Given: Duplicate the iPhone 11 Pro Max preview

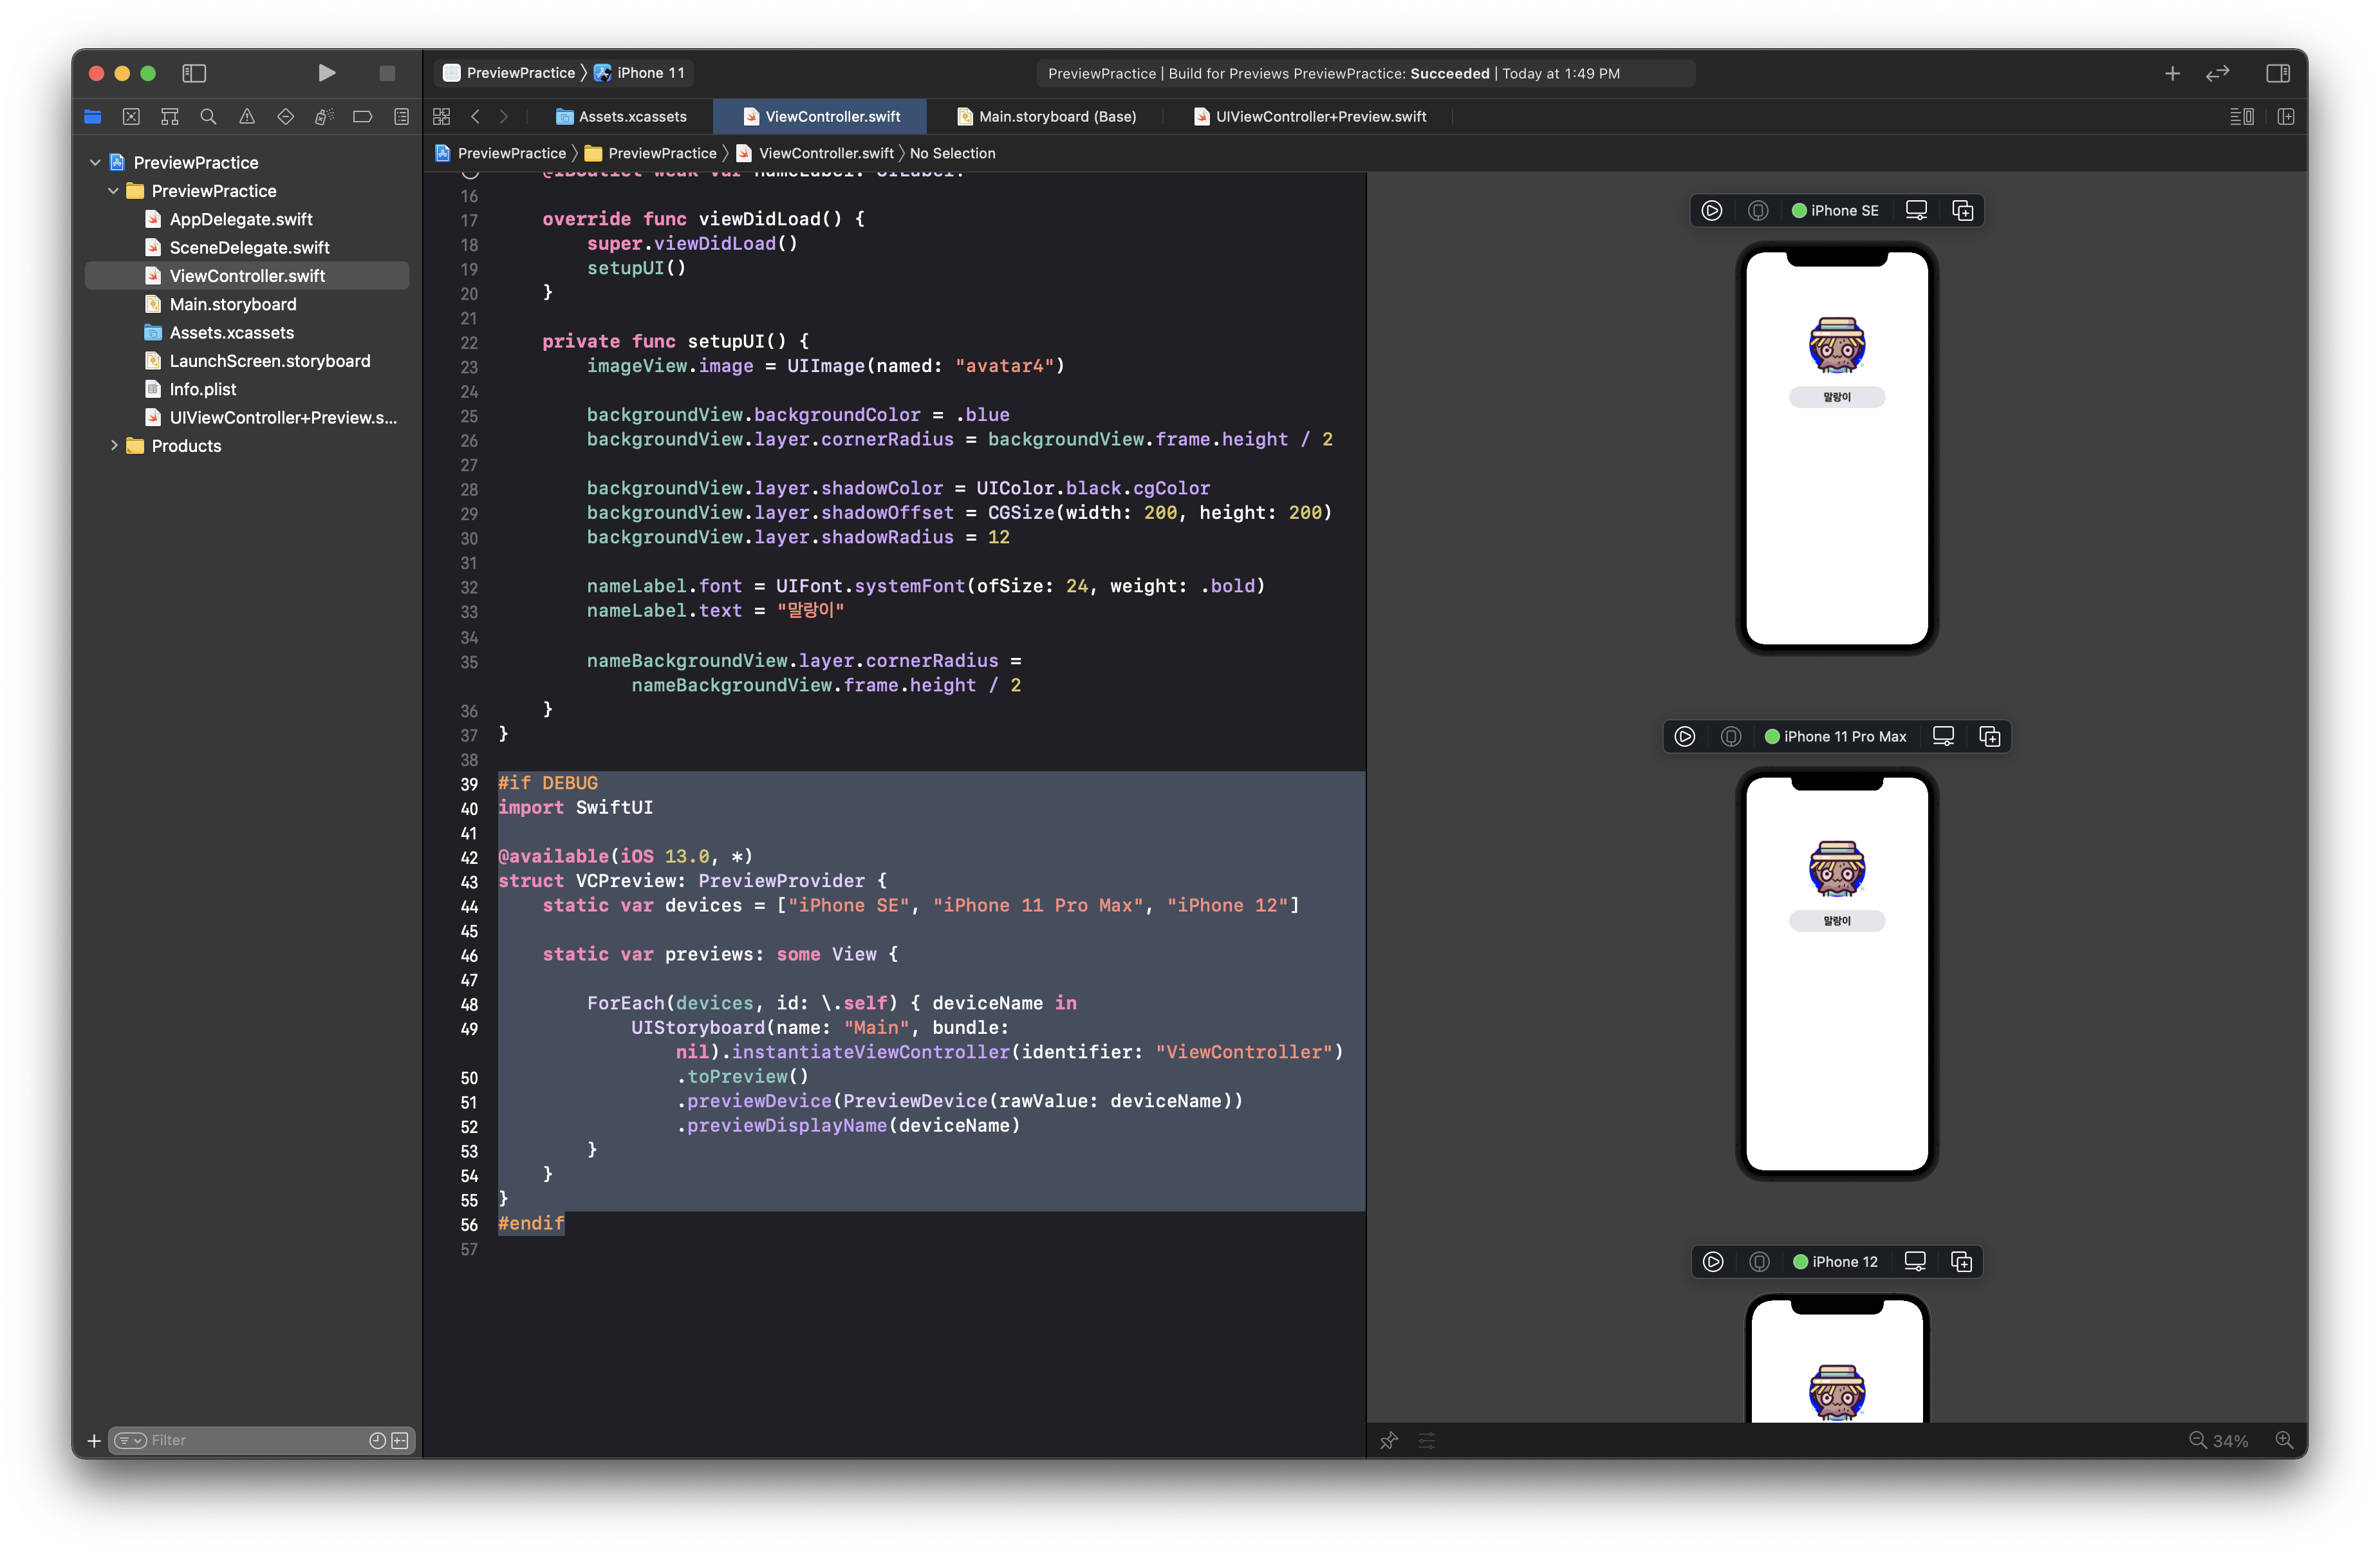Looking at the screenshot, I should click(x=1989, y=737).
